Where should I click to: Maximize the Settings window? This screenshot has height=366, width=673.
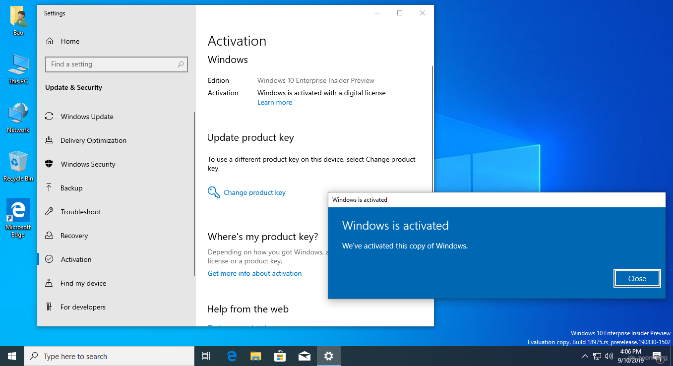coord(400,13)
